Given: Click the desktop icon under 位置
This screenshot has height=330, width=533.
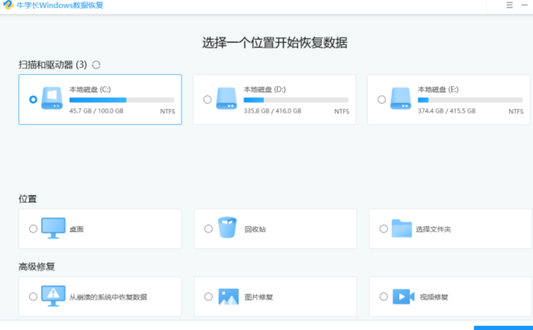Looking at the screenshot, I should point(52,228).
